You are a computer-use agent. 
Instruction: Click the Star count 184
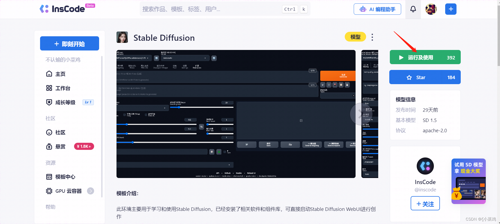pyautogui.click(x=451, y=78)
